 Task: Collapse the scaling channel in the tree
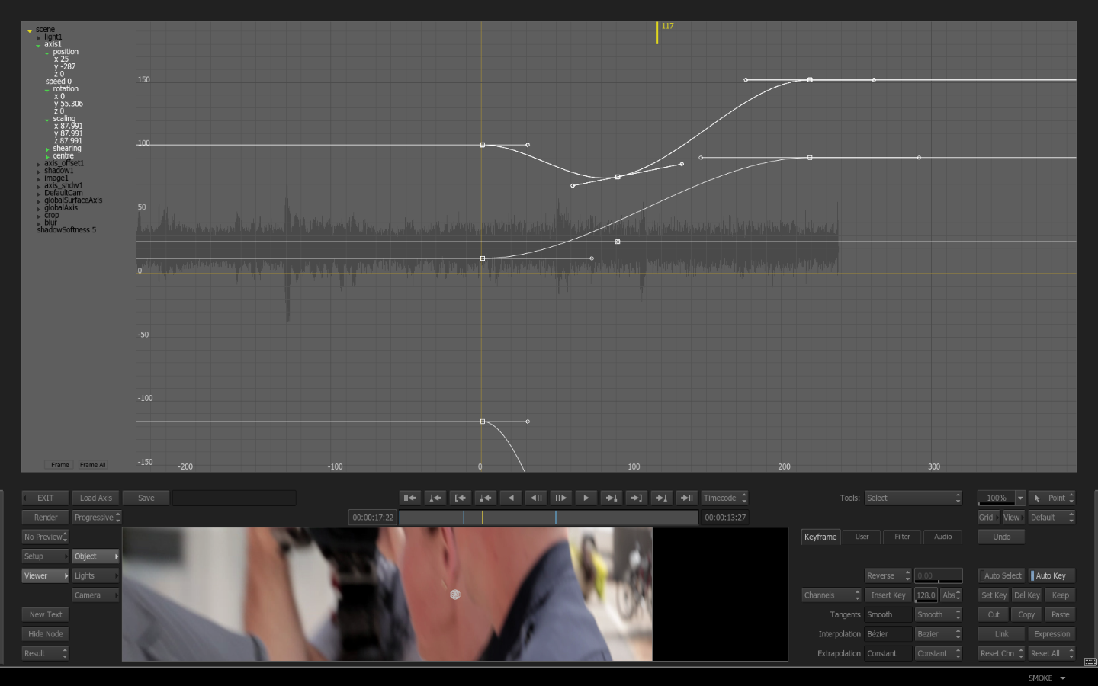point(47,120)
